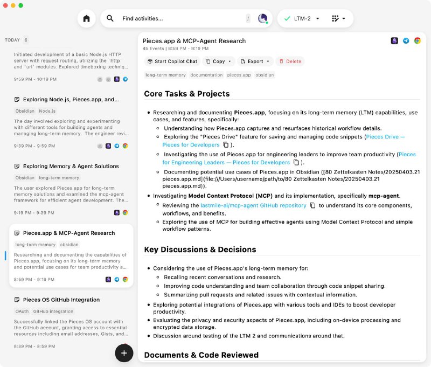Open the user profile avatar

(x=263, y=18)
